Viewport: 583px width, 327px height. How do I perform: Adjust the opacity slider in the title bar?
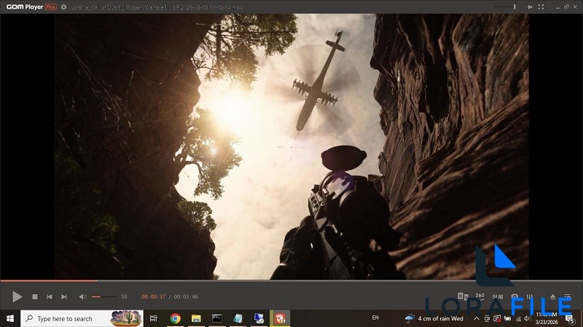pyautogui.click(x=506, y=7)
